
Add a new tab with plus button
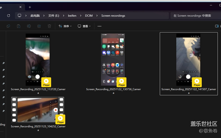click(30, 7)
